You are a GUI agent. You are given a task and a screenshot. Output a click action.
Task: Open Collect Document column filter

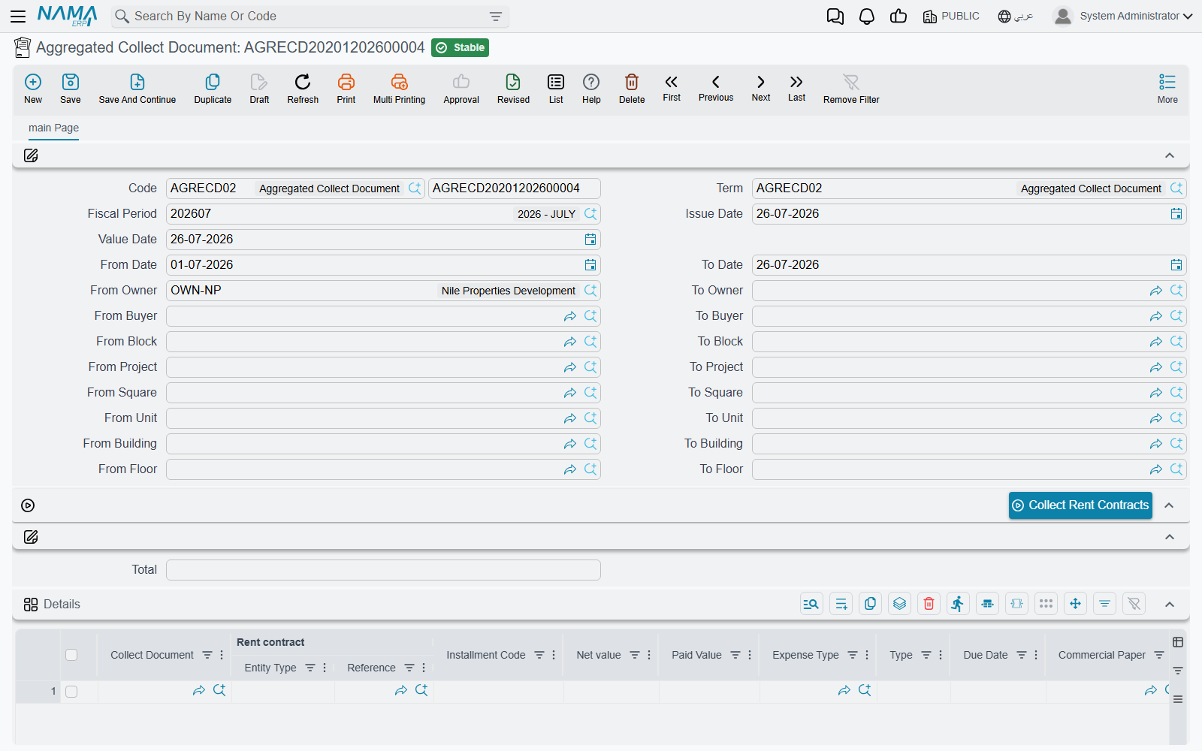coord(207,655)
